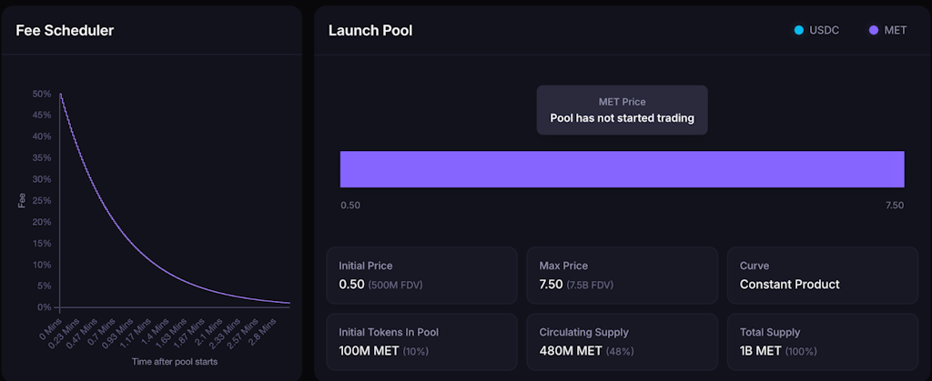The image size is (932, 381).
Task: Click the purple MET legend dot
Action: 874,30
